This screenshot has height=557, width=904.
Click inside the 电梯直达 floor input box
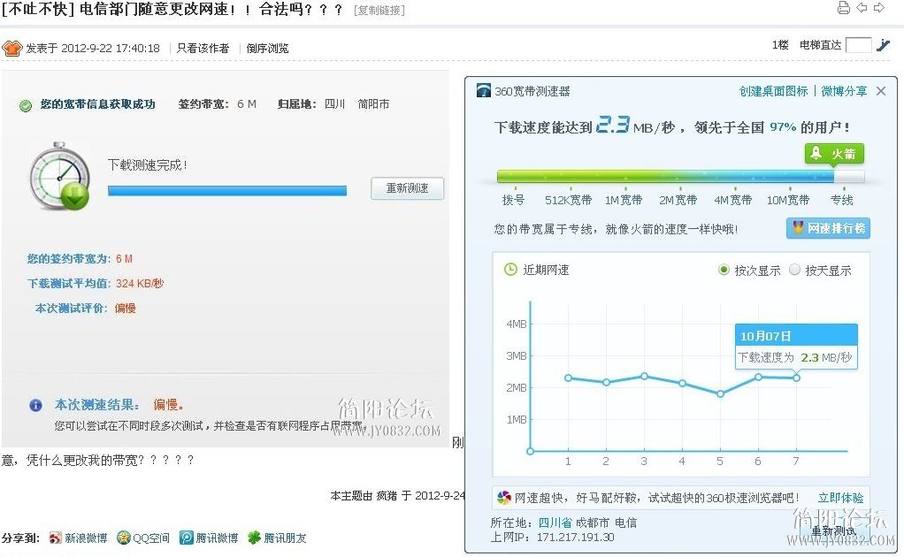(x=859, y=45)
